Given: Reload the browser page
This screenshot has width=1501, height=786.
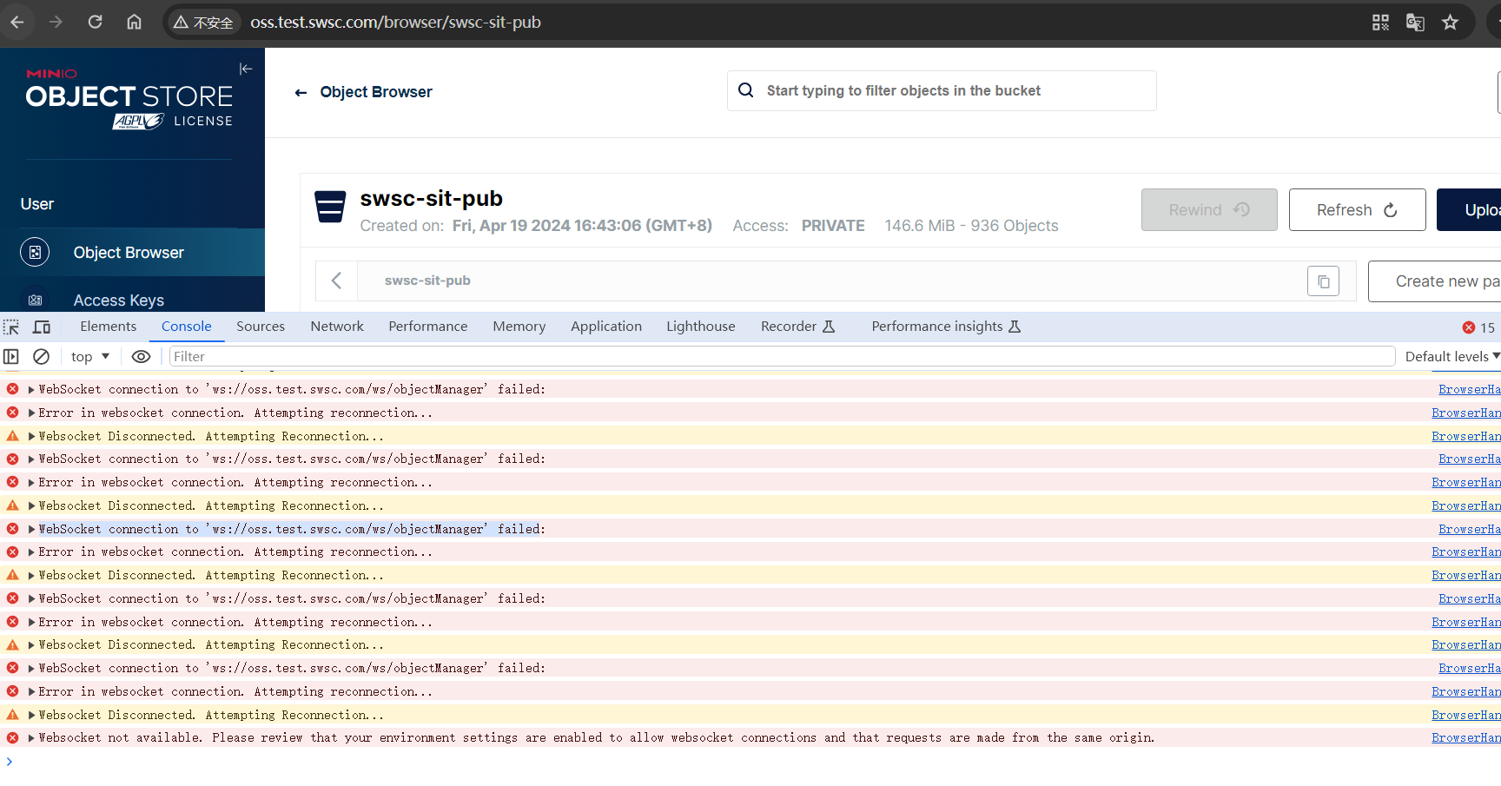Looking at the screenshot, I should click(x=96, y=23).
